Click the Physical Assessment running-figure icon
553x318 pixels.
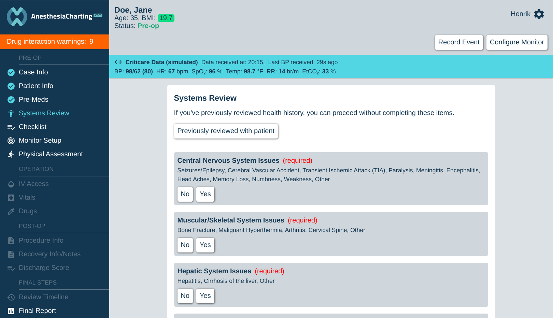11,154
